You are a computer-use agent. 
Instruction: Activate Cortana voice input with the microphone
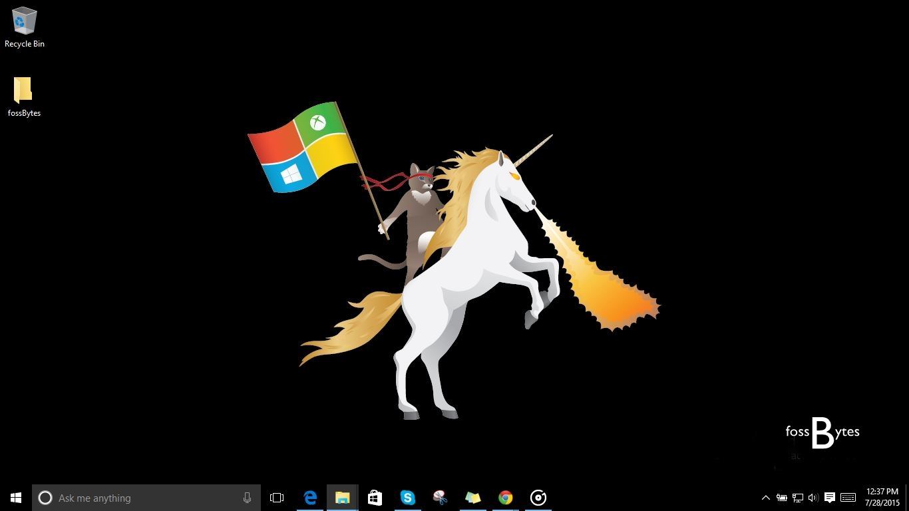(247, 498)
